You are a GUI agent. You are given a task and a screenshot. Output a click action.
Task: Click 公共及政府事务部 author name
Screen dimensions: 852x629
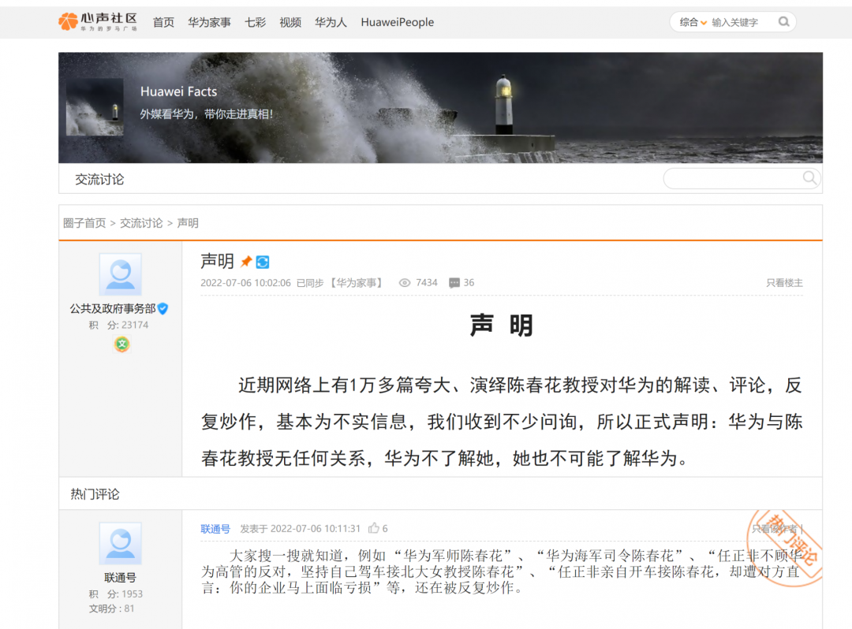(x=113, y=309)
